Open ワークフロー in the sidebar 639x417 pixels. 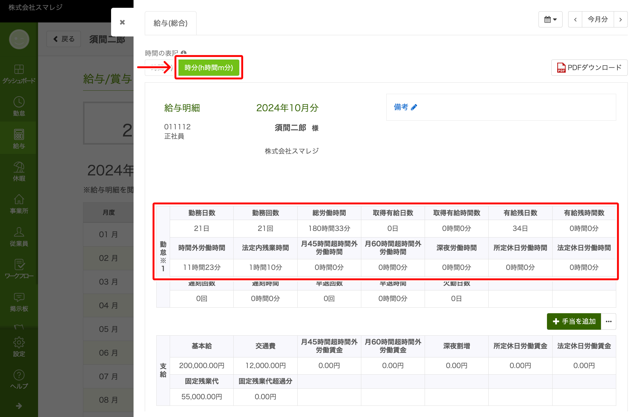point(19,269)
